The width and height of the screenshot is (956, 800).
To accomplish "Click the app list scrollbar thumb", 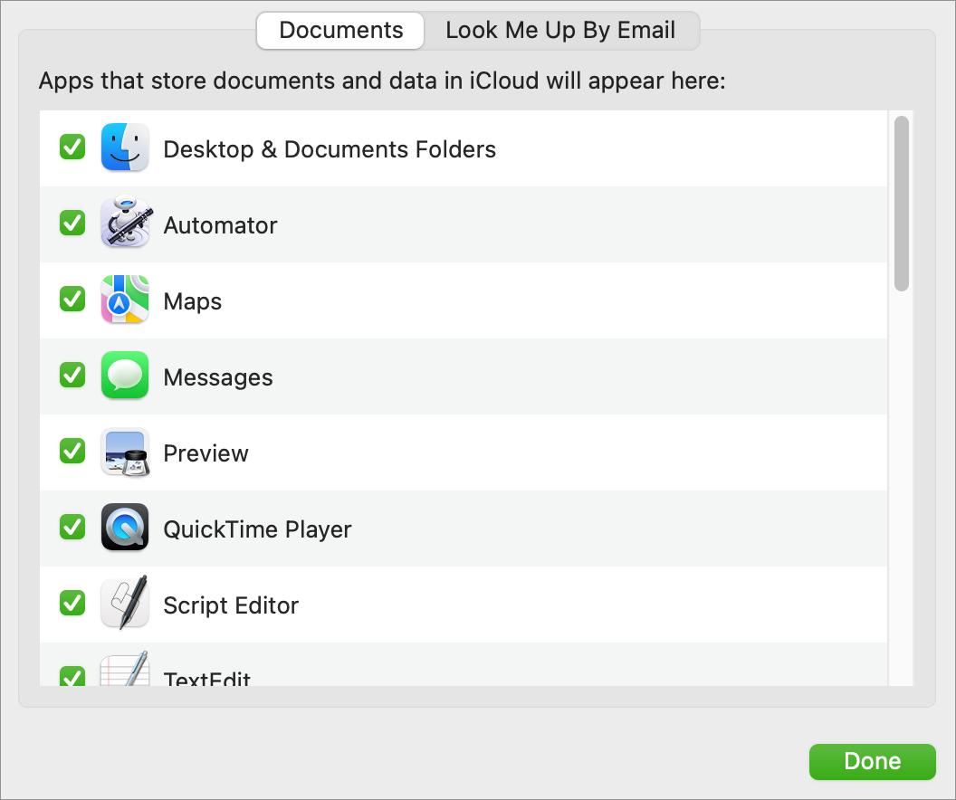I will click(901, 204).
